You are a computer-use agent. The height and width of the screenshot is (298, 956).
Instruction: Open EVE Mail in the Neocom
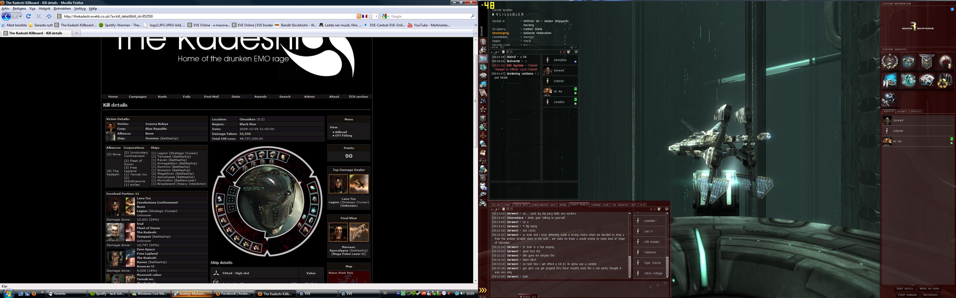483,59
